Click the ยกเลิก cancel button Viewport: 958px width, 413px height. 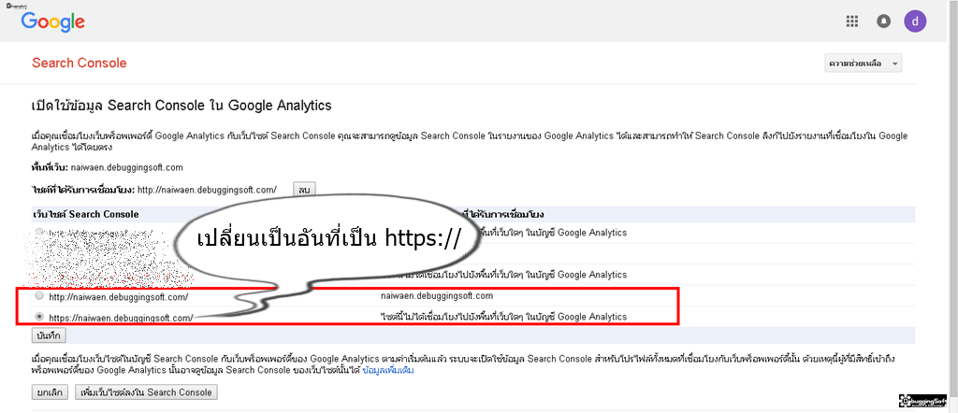pos(51,392)
